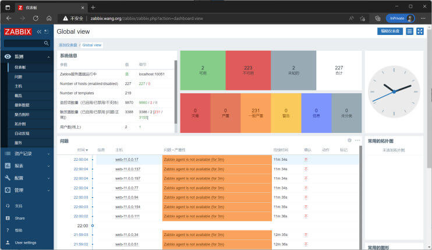Open problem for host web-11.0.0.94
This screenshot has width=432, height=250.
tap(194, 198)
